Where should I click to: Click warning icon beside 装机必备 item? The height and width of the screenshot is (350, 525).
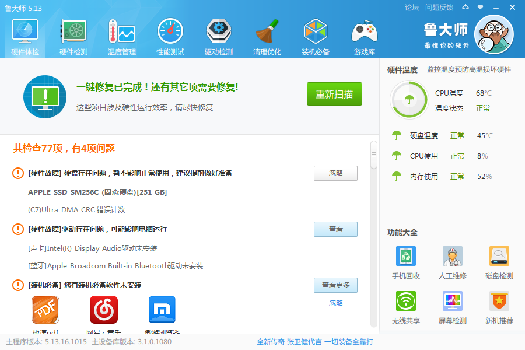[x=17, y=285]
